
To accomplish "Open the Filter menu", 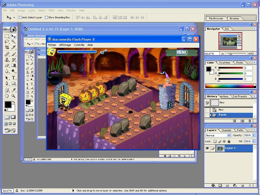I will point(52,10).
